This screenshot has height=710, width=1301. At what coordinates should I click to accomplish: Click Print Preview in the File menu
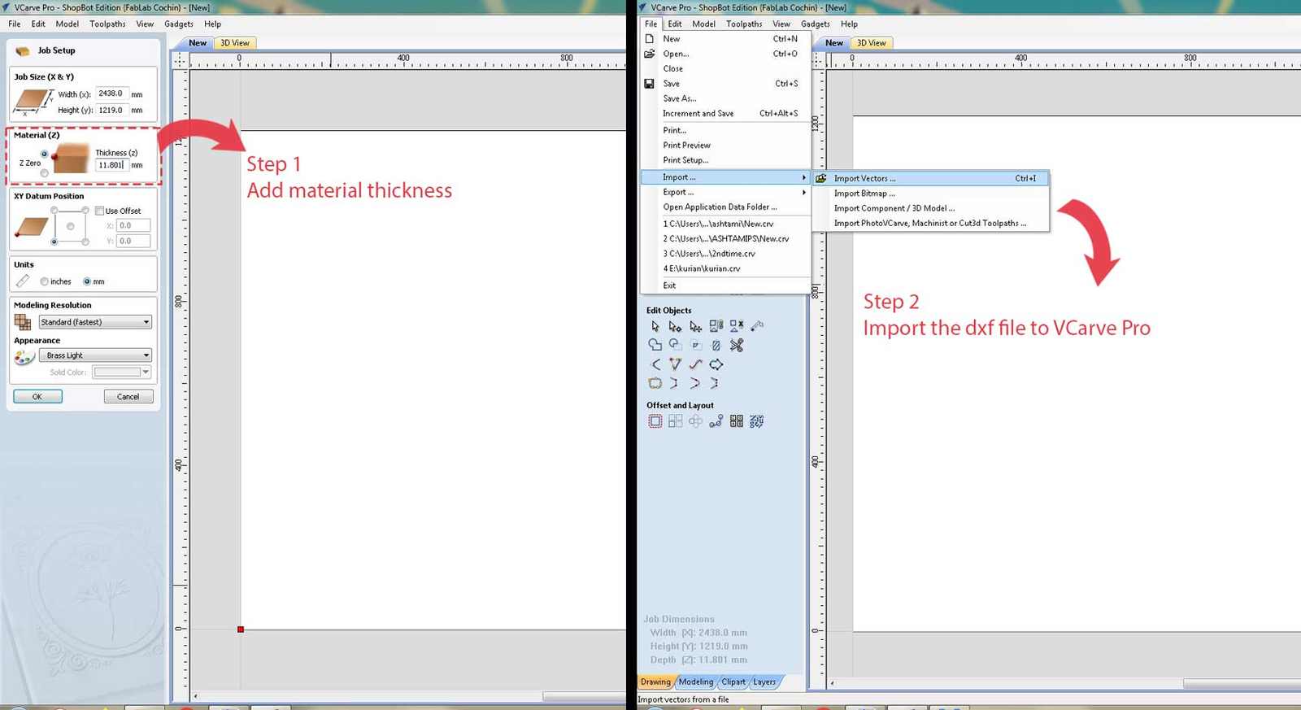[x=725, y=145]
